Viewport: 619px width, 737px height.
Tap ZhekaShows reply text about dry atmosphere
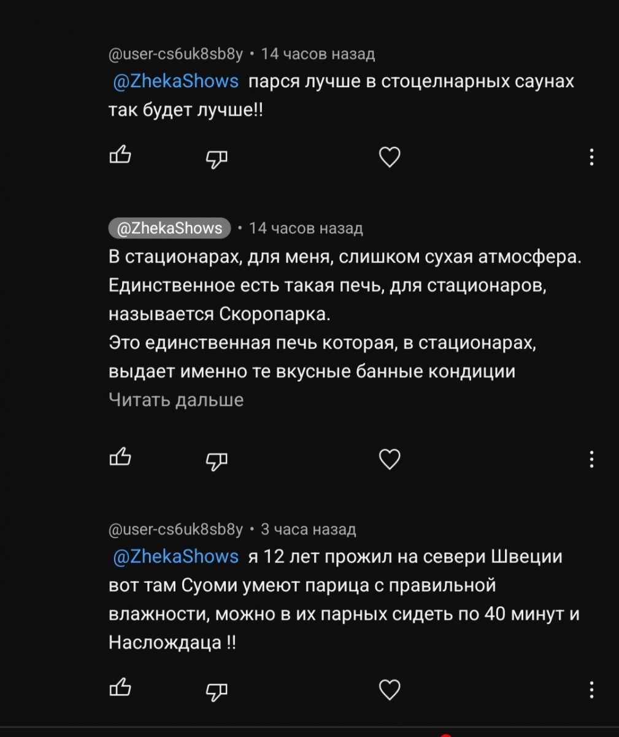[345, 257]
